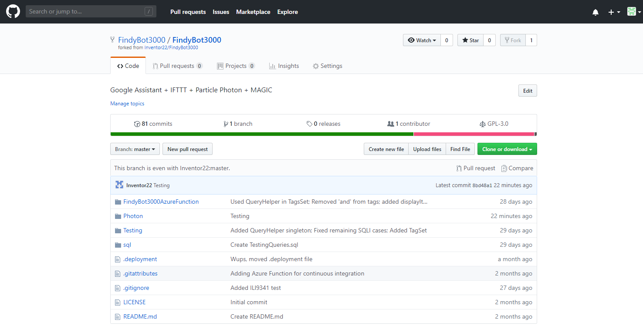Screen dimensions: 643x326
Task: Click the New pull request button
Action: coord(187,149)
